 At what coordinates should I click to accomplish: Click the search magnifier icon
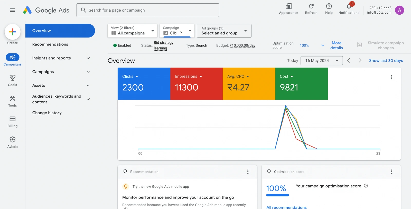pyautogui.click(x=83, y=10)
